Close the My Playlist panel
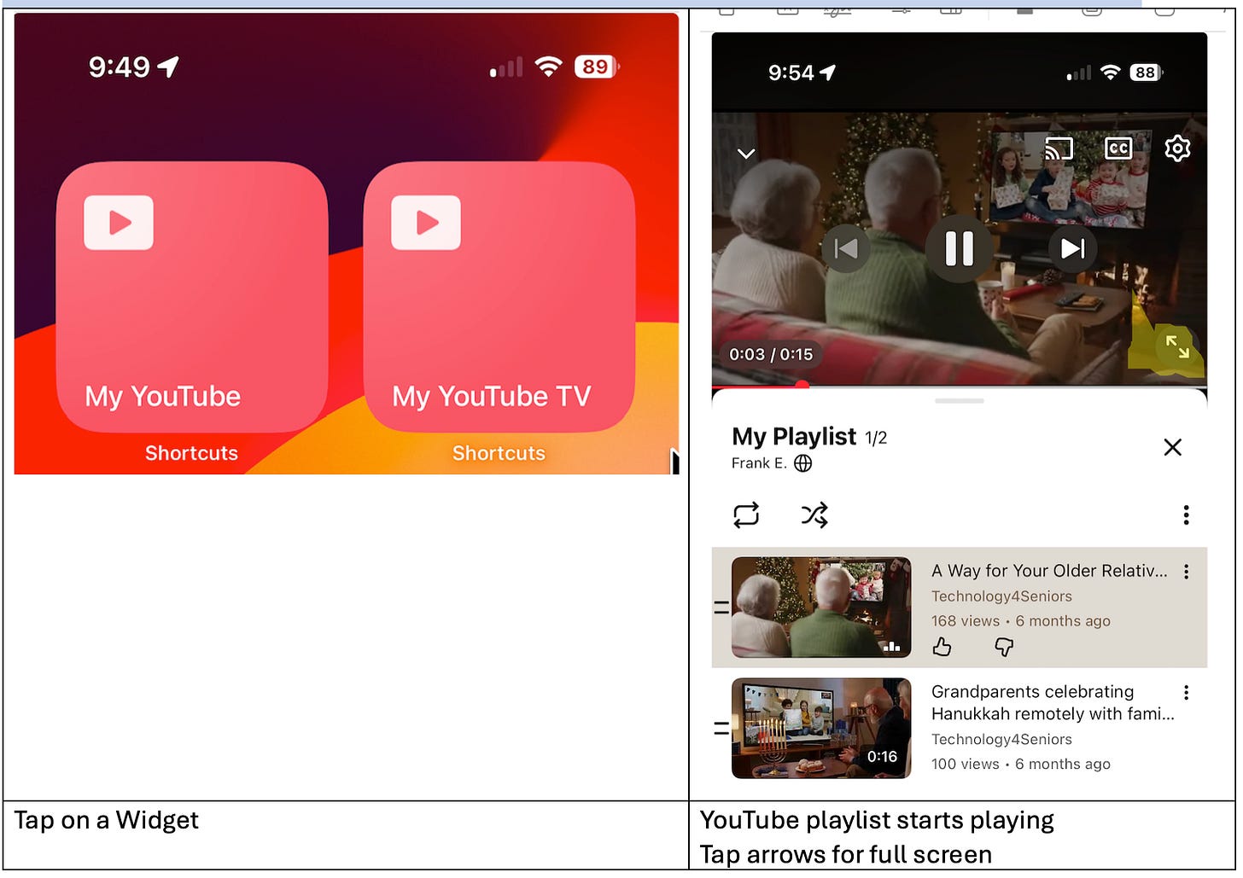The image size is (1243, 878). click(x=1173, y=447)
